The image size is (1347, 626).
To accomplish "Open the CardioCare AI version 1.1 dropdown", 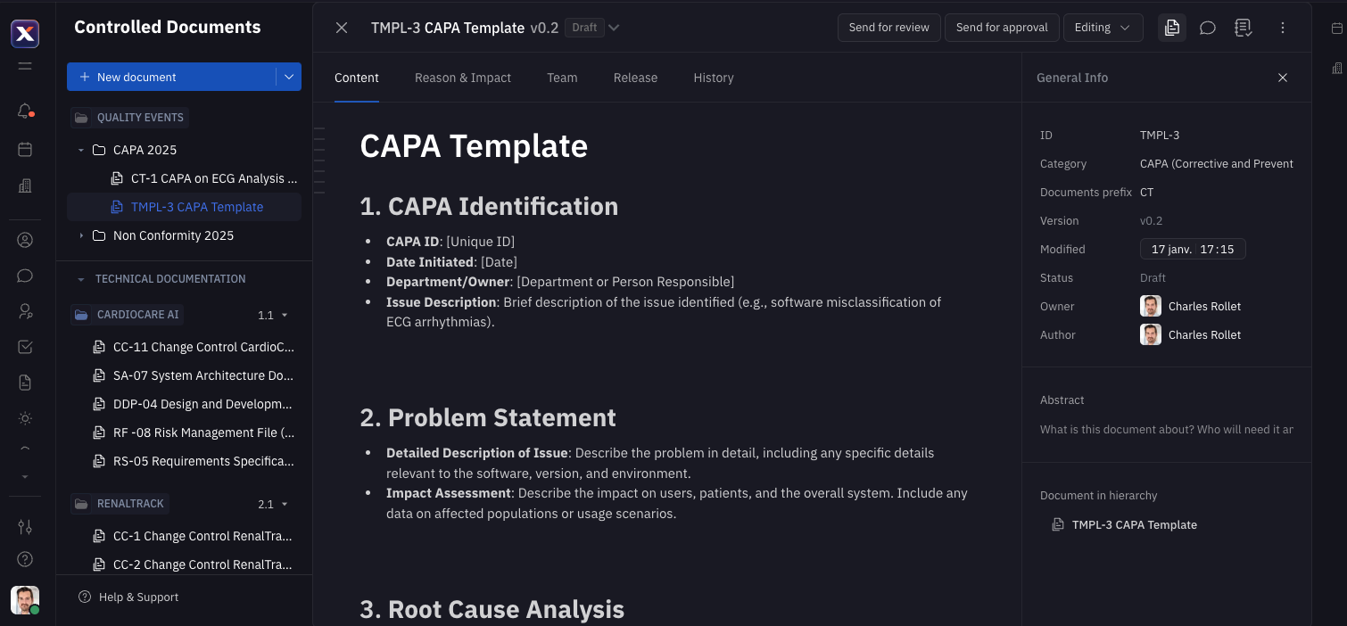I will (273, 315).
